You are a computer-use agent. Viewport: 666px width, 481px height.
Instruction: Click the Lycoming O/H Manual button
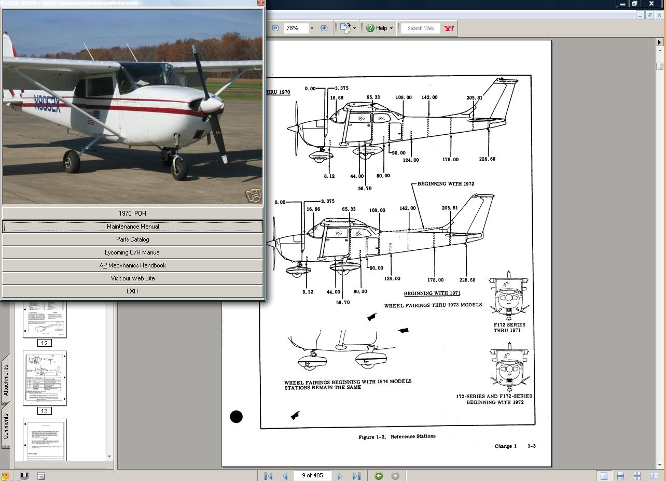click(133, 252)
